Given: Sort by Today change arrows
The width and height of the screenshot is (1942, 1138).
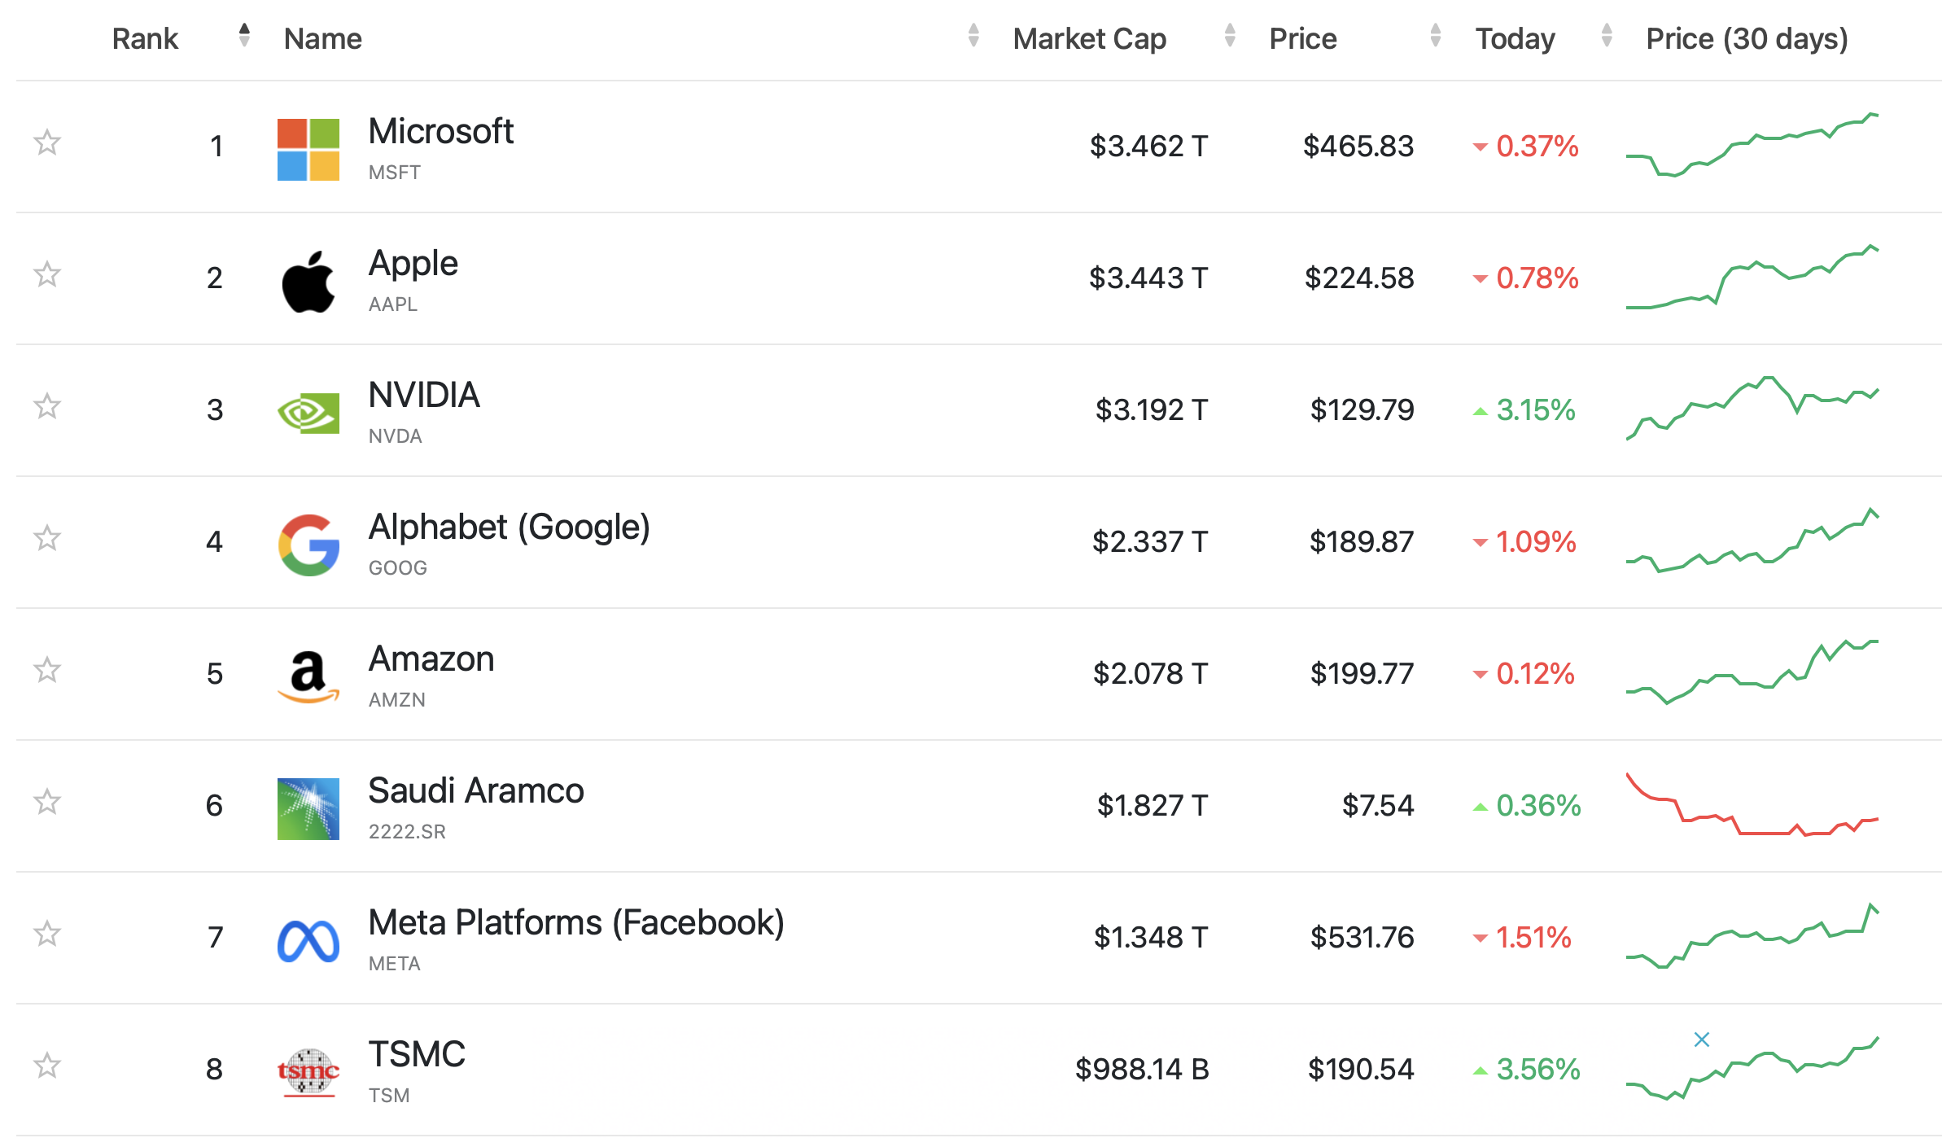Looking at the screenshot, I should [x=1606, y=36].
